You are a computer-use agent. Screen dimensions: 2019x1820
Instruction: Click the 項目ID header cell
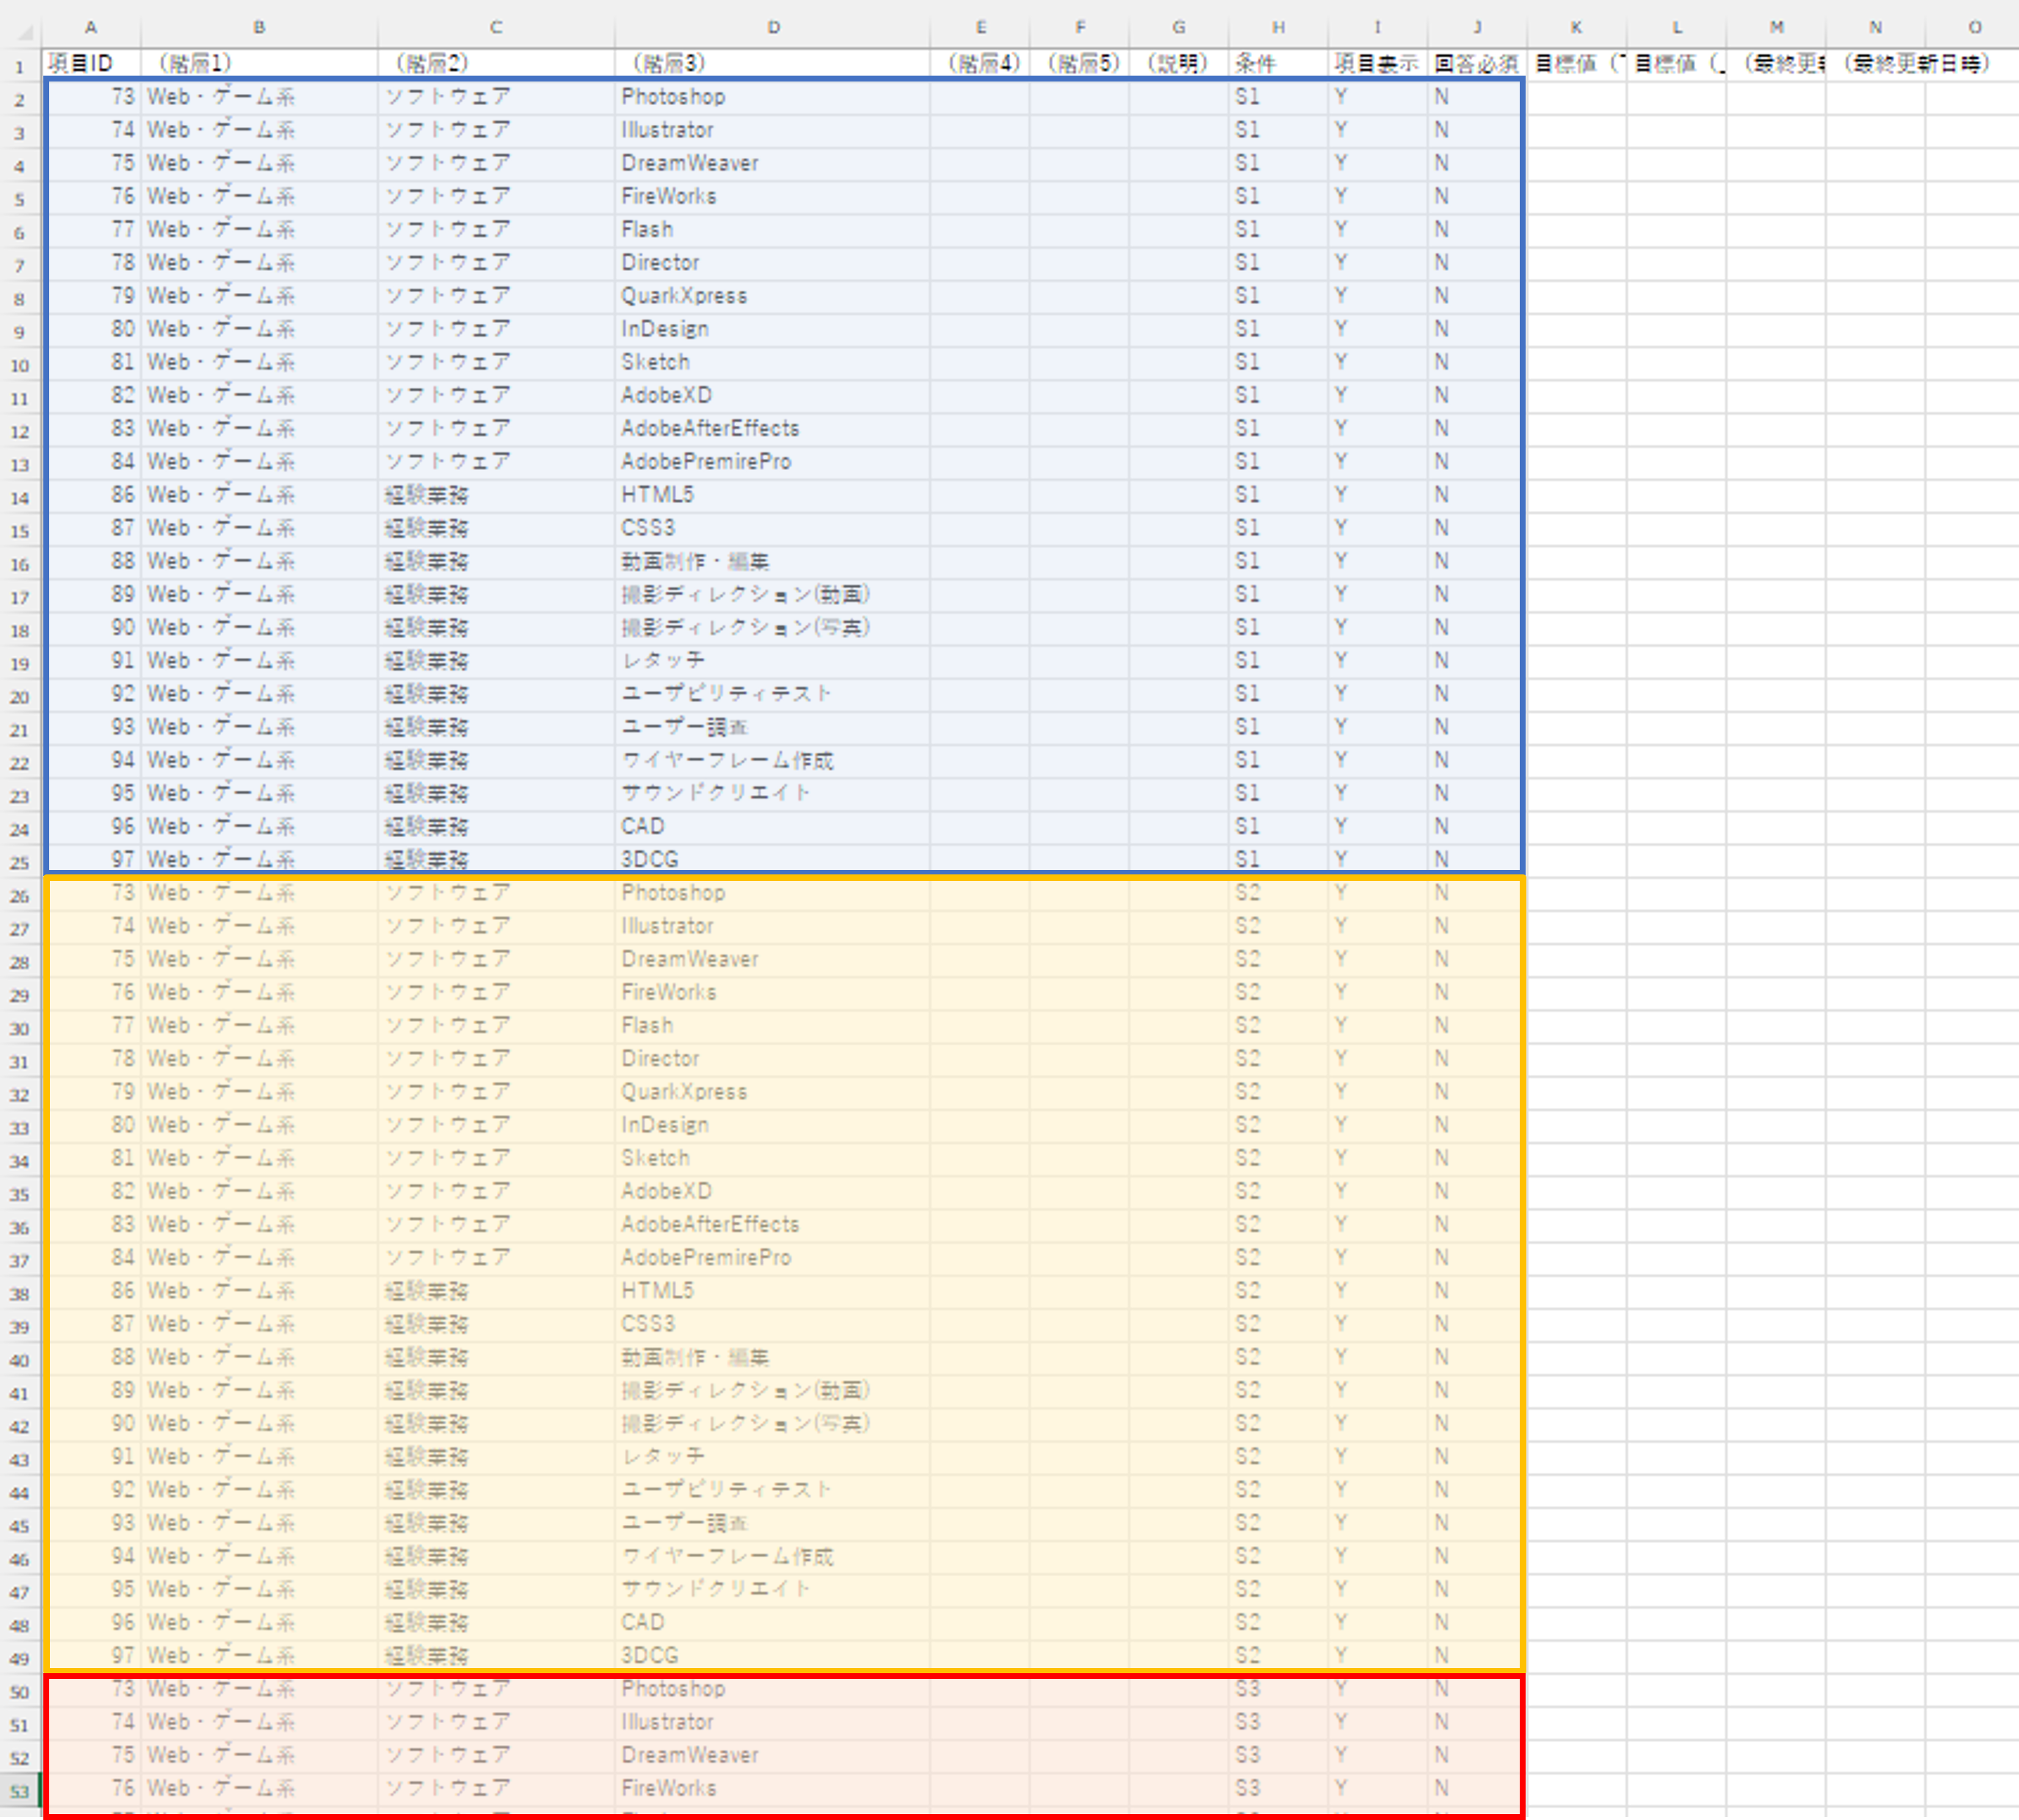click(x=91, y=64)
